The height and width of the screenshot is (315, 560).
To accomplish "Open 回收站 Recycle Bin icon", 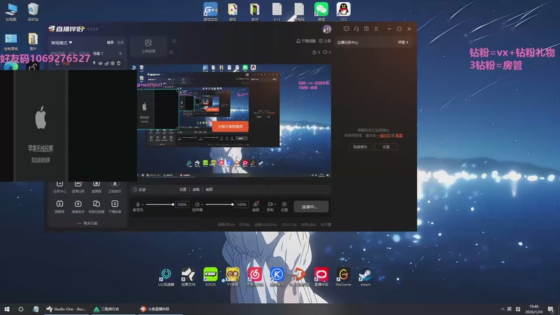I will (x=33, y=11).
